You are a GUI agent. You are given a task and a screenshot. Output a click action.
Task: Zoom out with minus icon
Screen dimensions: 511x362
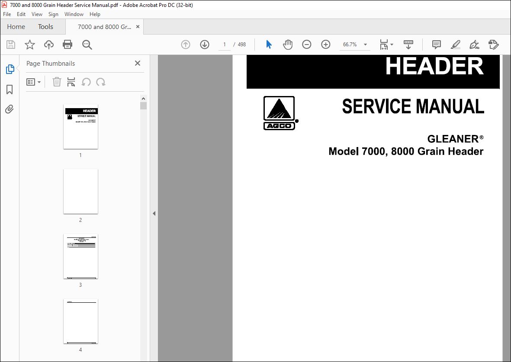coord(307,44)
